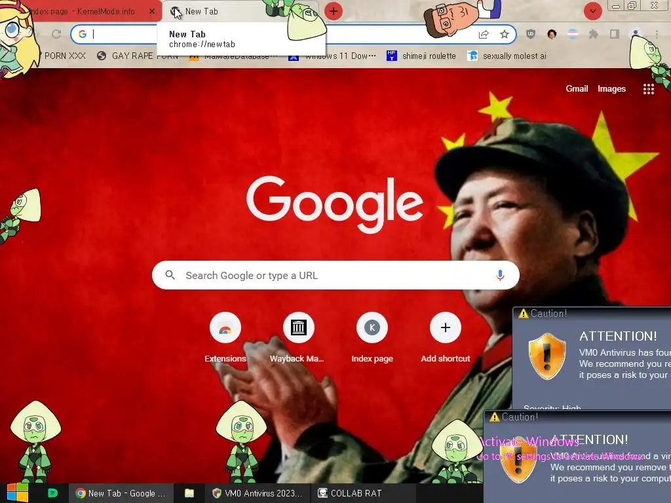The height and width of the screenshot is (503, 671).
Task: Open File Explorer from the taskbar
Action: coord(189,493)
